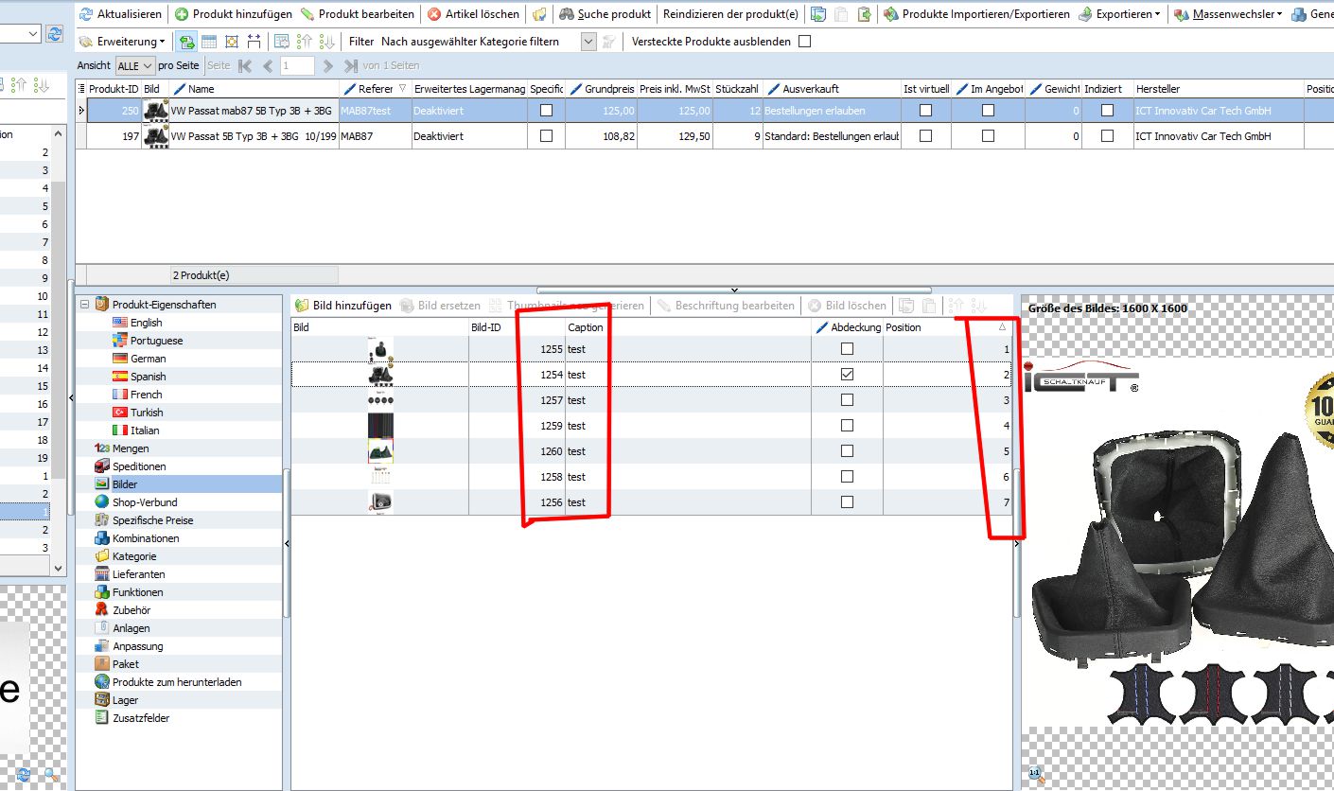Toggle Versteckte Produkte ausblenden checkbox
Image resolution: width=1334 pixels, height=791 pixels.
point(805,42)
